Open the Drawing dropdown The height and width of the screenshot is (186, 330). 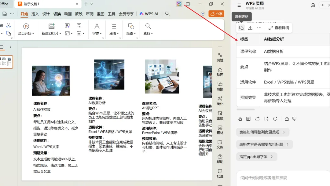(131, 33)
